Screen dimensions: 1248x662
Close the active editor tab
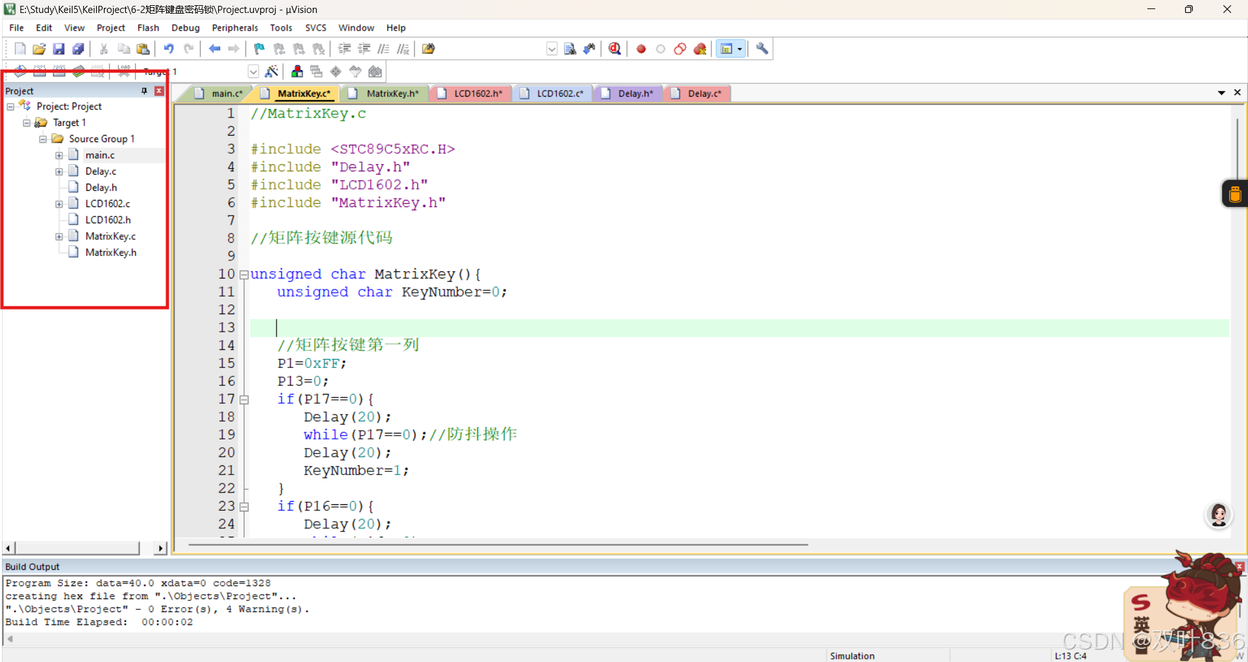pos(1238,93)
